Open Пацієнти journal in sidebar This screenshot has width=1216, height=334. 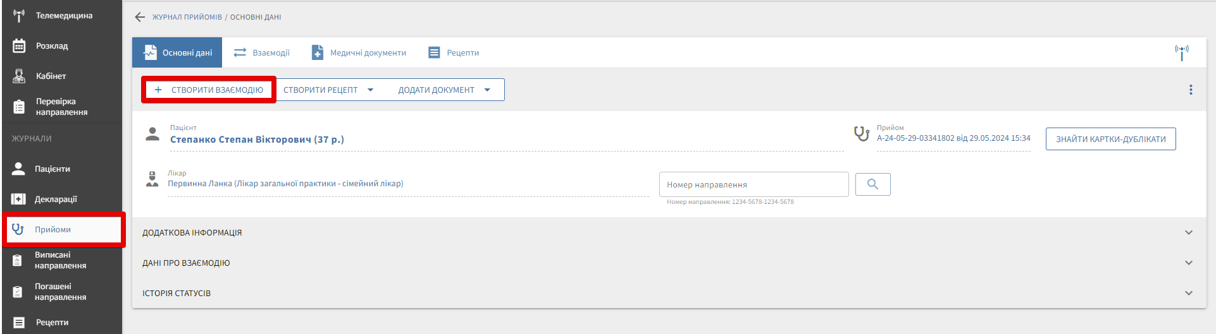52,169
